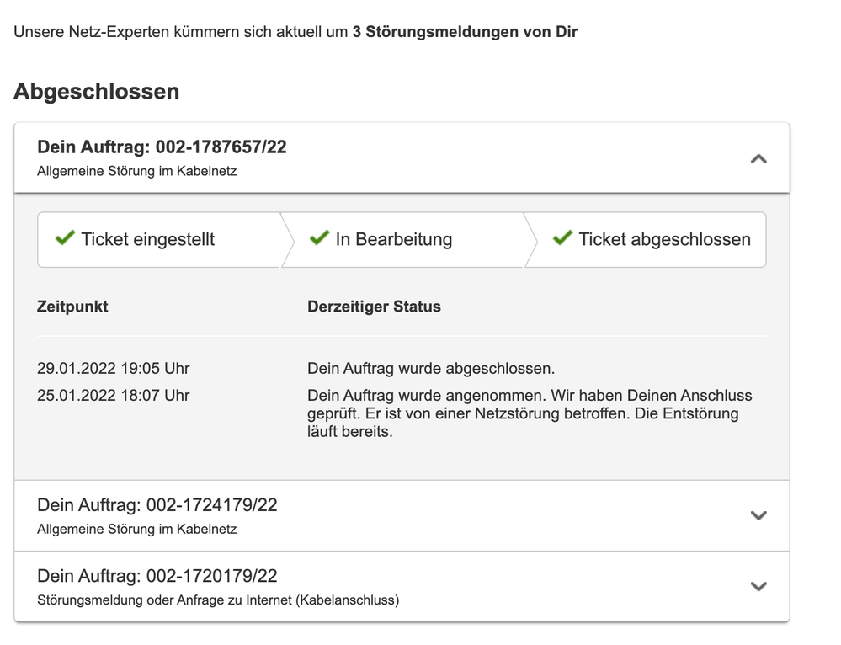Open the entry Dein Auftrag: 002-1720179/22
The width and height of the screenshot is (841, 645).
click(157, 576)
